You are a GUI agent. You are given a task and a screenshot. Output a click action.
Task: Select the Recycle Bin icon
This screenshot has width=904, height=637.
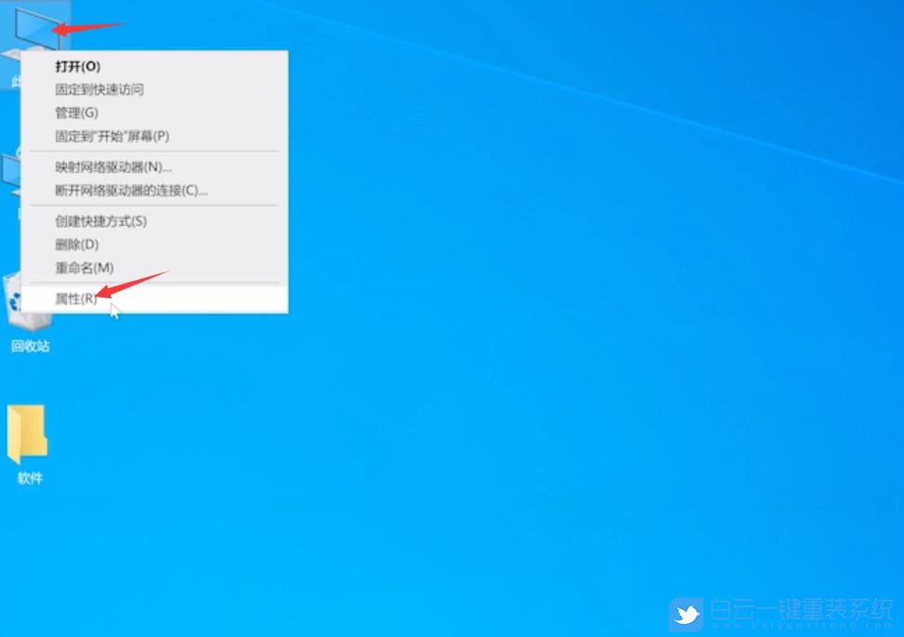pyautogui.click(x=26, y=302)
